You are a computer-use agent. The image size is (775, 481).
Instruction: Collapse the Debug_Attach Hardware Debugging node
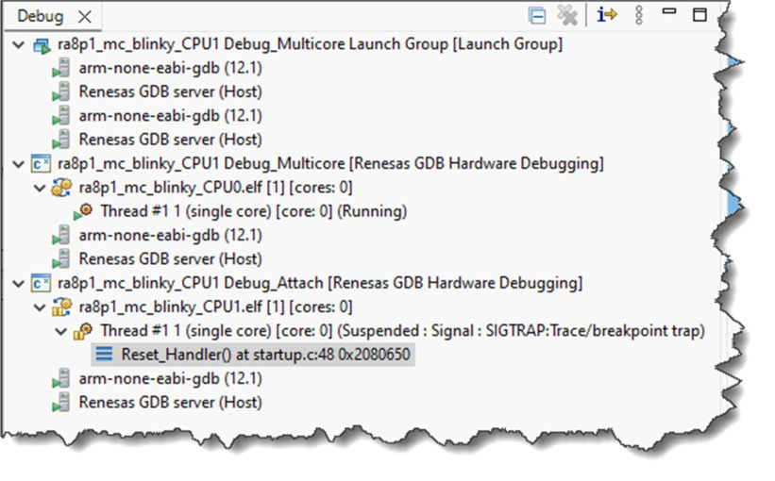(x=19, y=284)
